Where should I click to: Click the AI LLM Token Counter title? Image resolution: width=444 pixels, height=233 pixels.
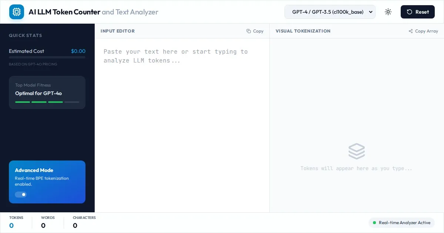(64, 12)
